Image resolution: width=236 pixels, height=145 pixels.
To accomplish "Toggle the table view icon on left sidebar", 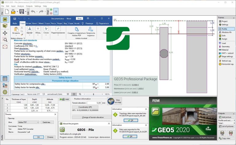I will coord(5,79).
